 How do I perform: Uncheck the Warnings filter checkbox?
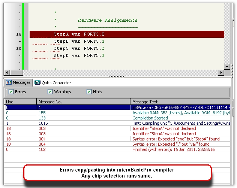tap(50, 92)
